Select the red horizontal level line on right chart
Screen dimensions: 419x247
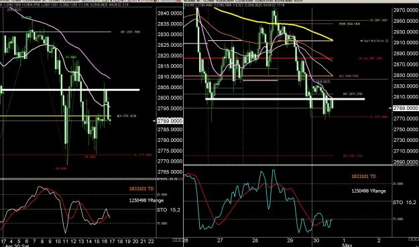tap(258, 58)
